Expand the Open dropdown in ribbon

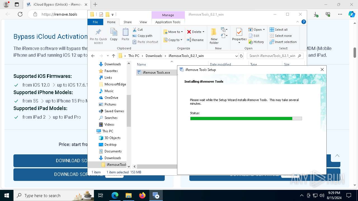click(x=264, y=30)
